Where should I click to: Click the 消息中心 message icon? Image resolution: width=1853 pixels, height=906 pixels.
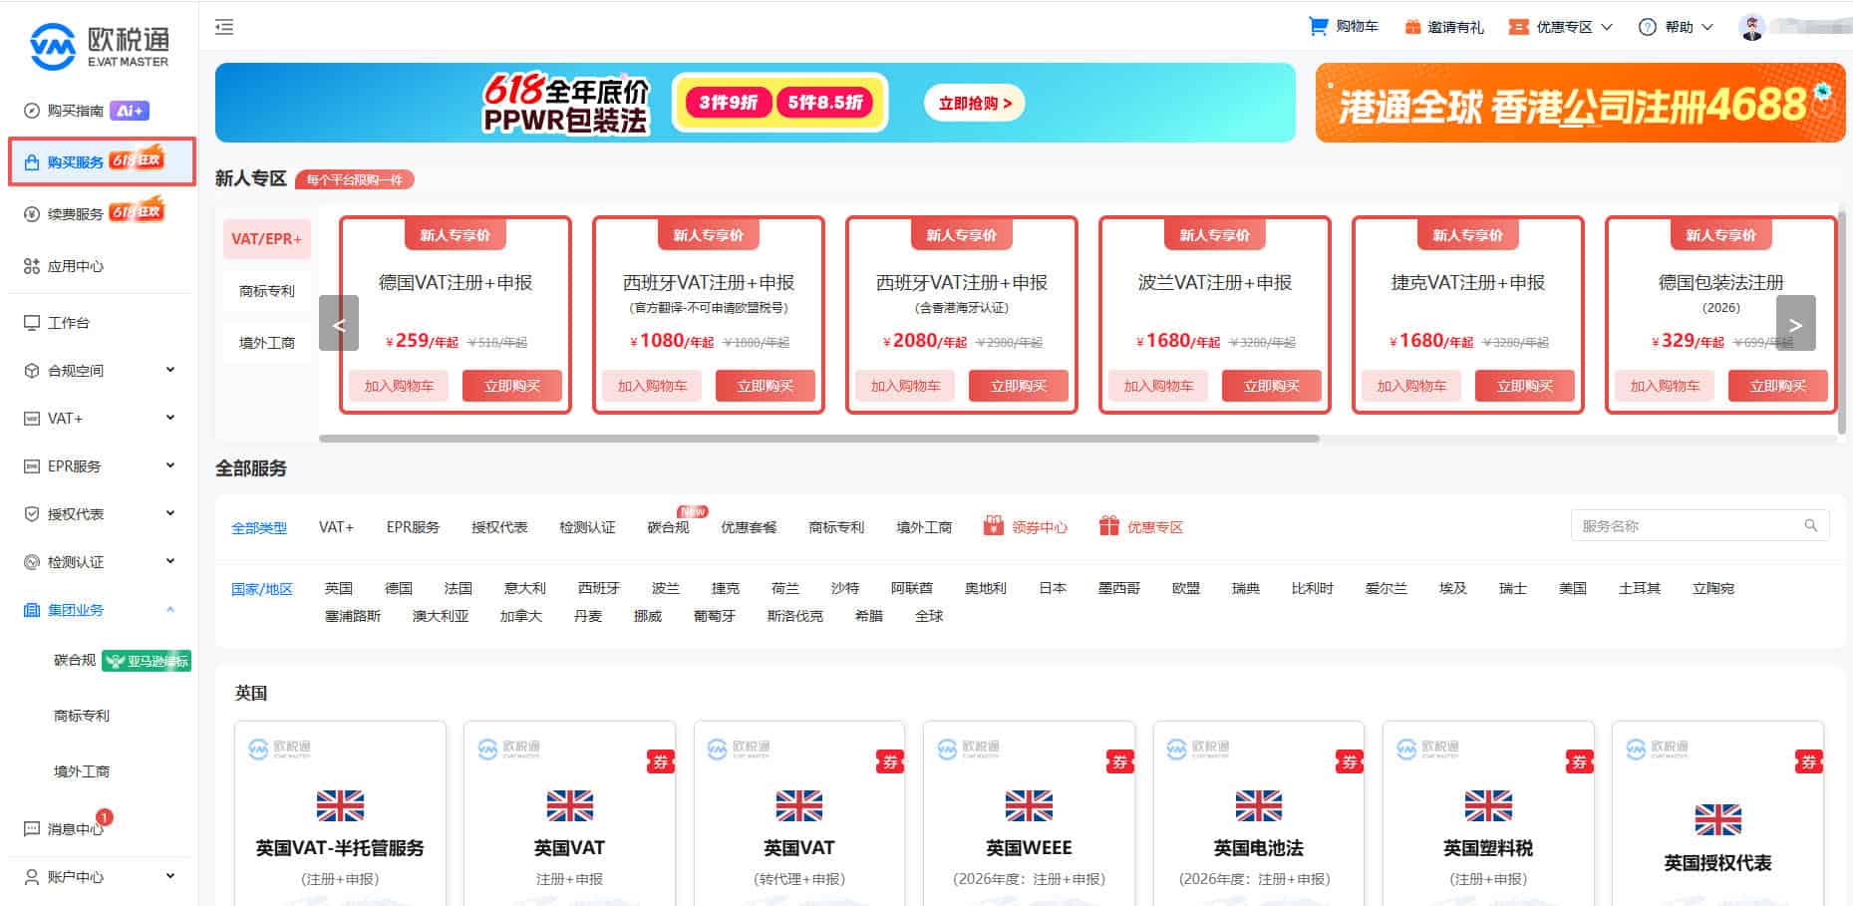(32, 829)
